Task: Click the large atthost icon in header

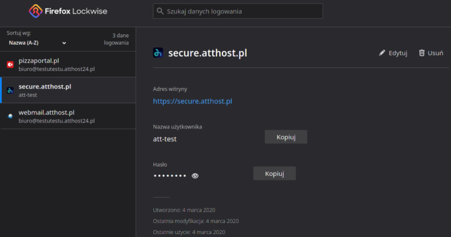Action: (x=158, y=53)
